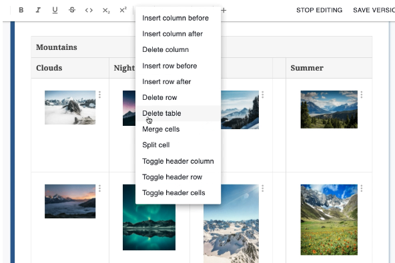
Task: Select the aurora lake image thumbnail
Action: point(149,217)
